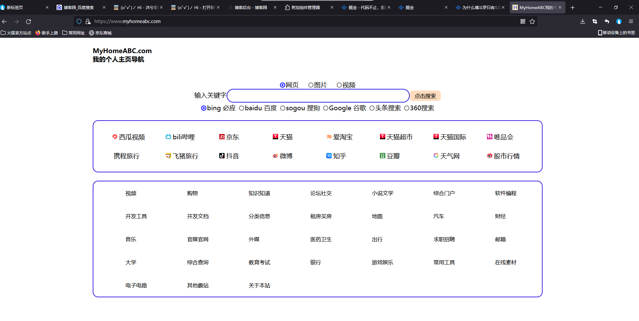Viewport: 639px width, 321px height.
Task: Open 豆瓣 shortcut
Action: point(390,156)
